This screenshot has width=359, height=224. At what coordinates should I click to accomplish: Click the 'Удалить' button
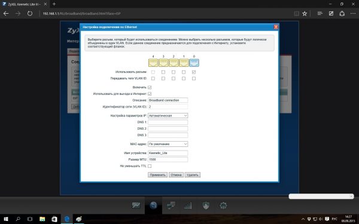coord(192,175)
